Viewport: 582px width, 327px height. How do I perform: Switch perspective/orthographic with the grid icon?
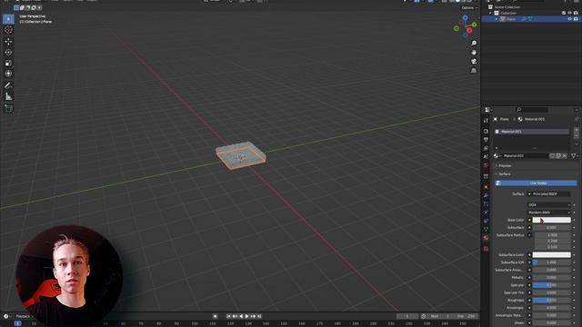pyautogui.click(x=474, y=70)
